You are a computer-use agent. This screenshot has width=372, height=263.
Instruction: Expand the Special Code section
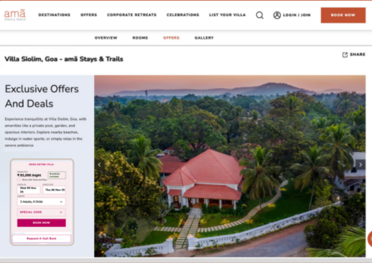pos(42,212)
